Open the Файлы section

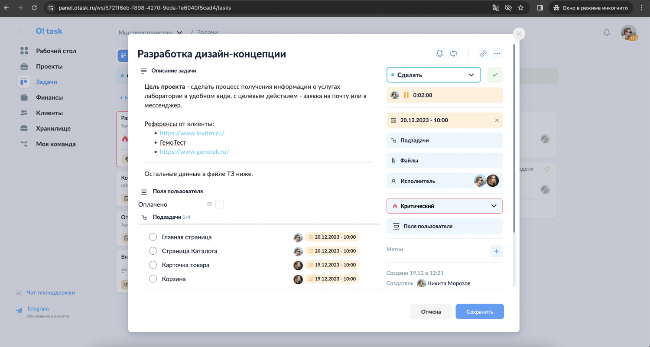(444, 160)
